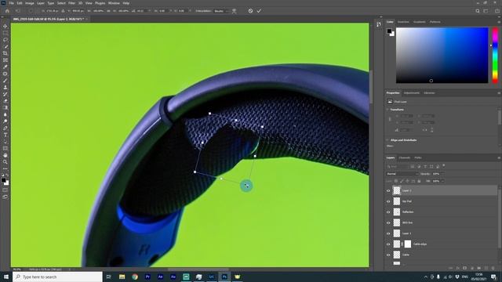This screenshot has width=502, height=282.
Task: Click the Home icon in options bar
Action: pos(7,11)
